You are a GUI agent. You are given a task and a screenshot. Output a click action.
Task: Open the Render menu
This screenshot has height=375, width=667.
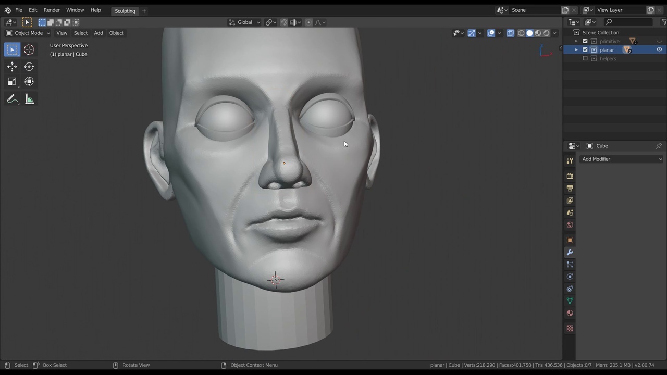click(x=52, y=10)
